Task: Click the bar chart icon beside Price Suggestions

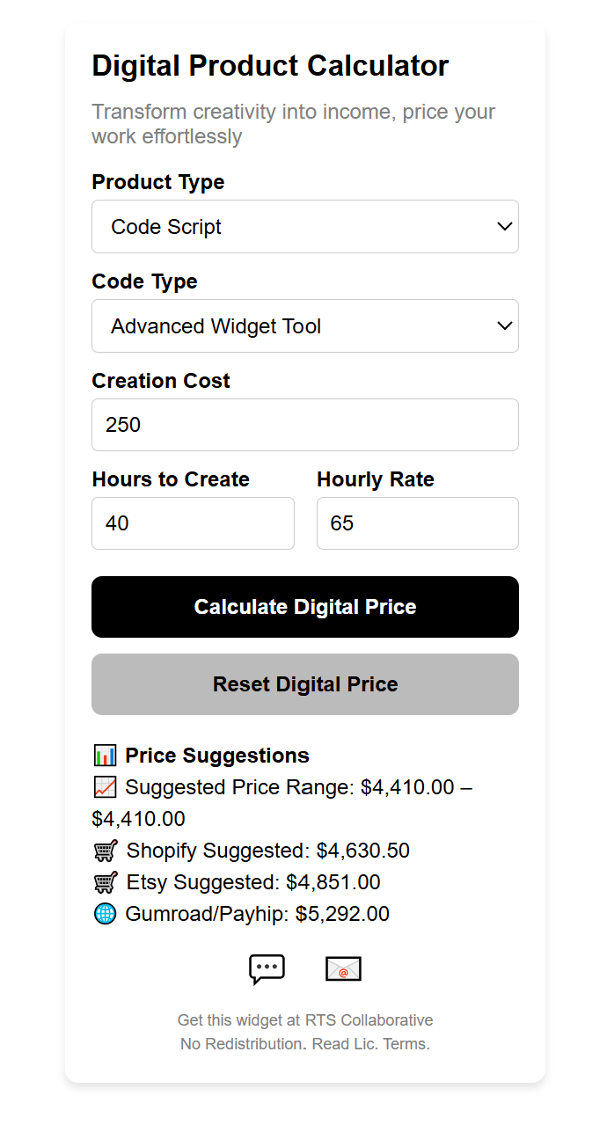Action: [105, 756]
